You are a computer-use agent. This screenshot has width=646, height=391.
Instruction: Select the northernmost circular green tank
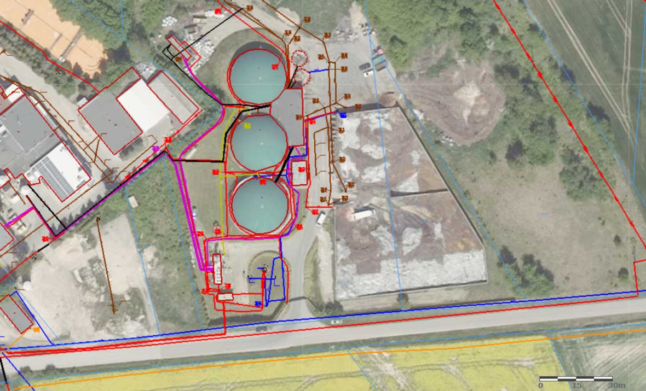click(258, 77)
